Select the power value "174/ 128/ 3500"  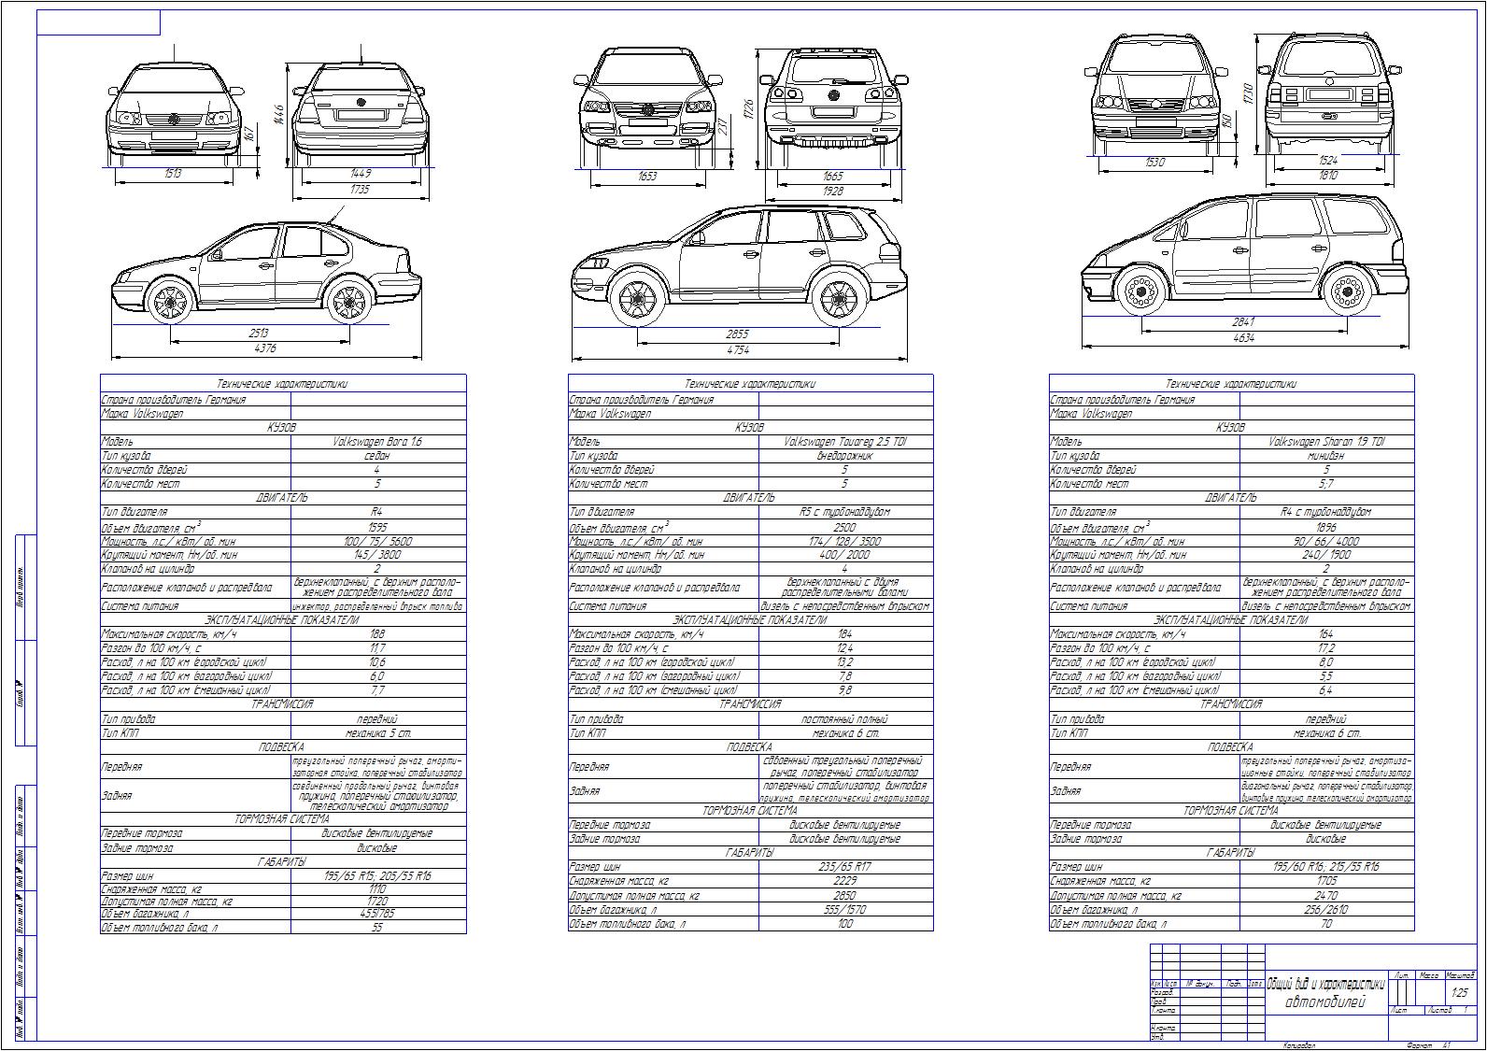coord(845,541)
